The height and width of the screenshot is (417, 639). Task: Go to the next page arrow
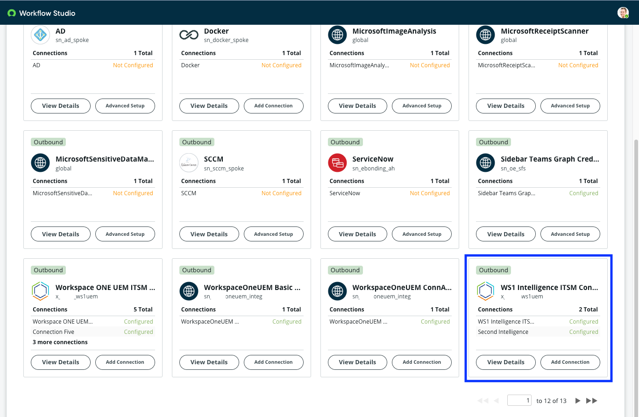[578, 401]
